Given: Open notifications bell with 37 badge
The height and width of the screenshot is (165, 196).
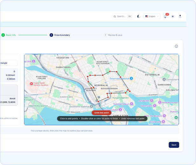Looking at the screenshot, I should [x=165, y=16].
